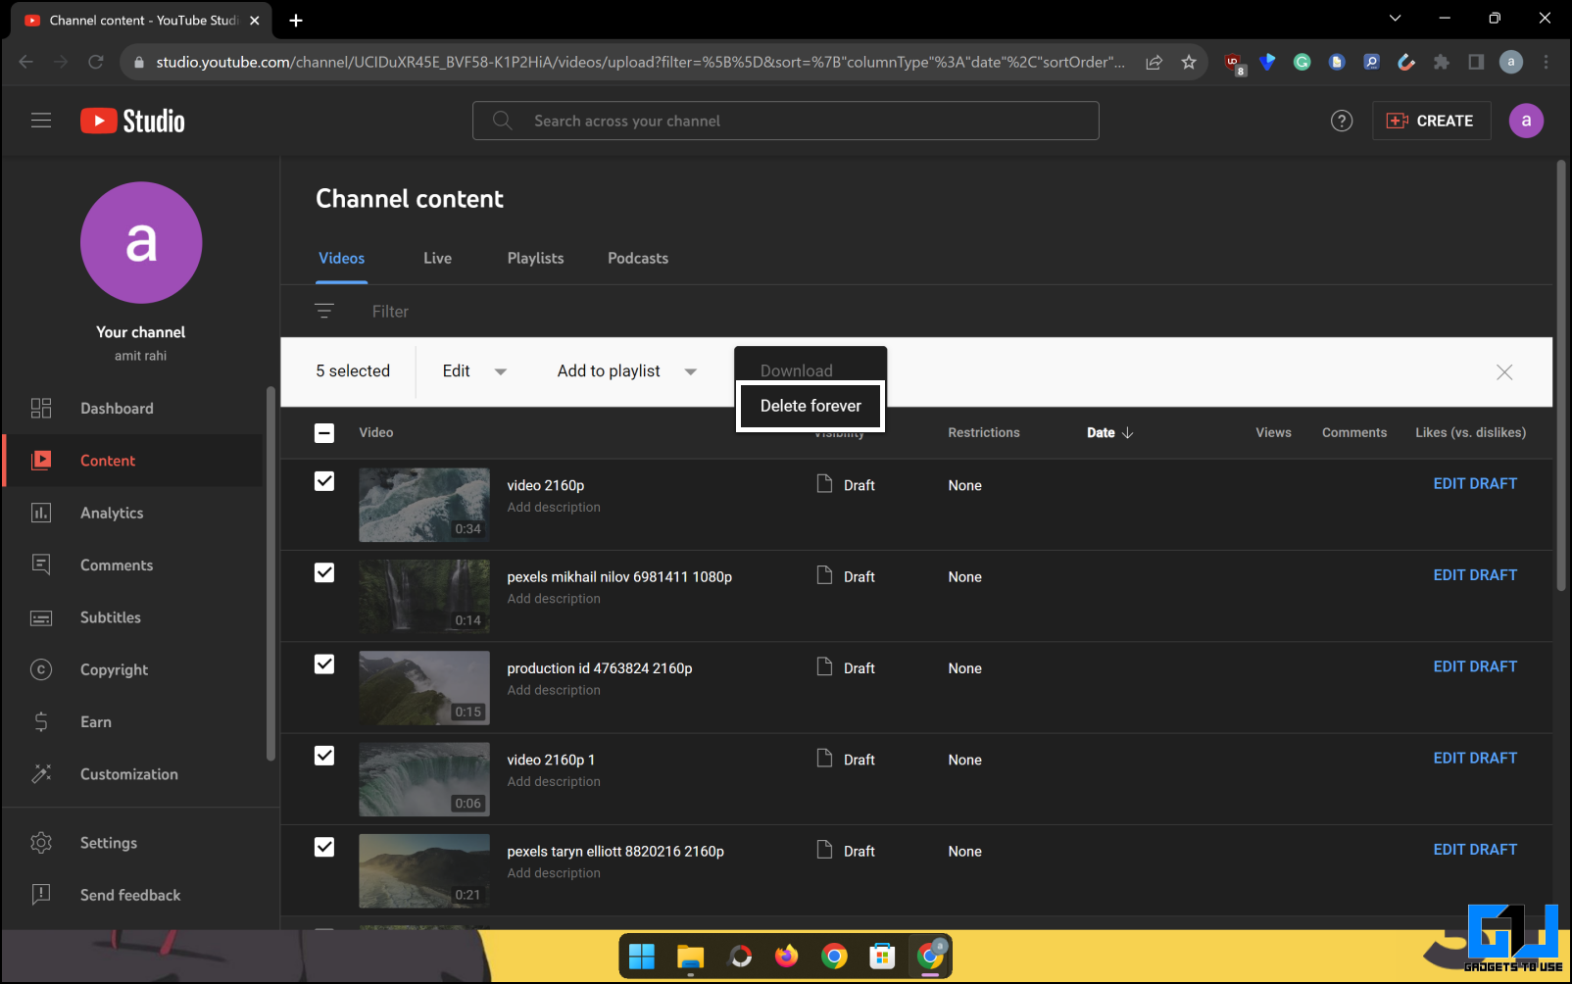Open the Customization section
Viewport: 1572px width, 984px height.
point(128,774)
